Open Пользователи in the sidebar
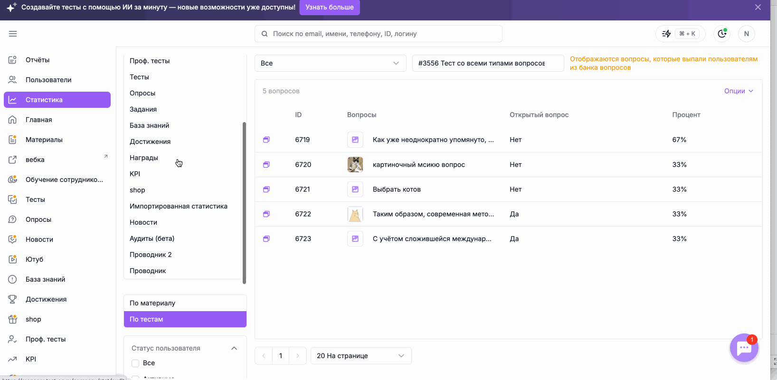777x380 pixels. (48, 80)
